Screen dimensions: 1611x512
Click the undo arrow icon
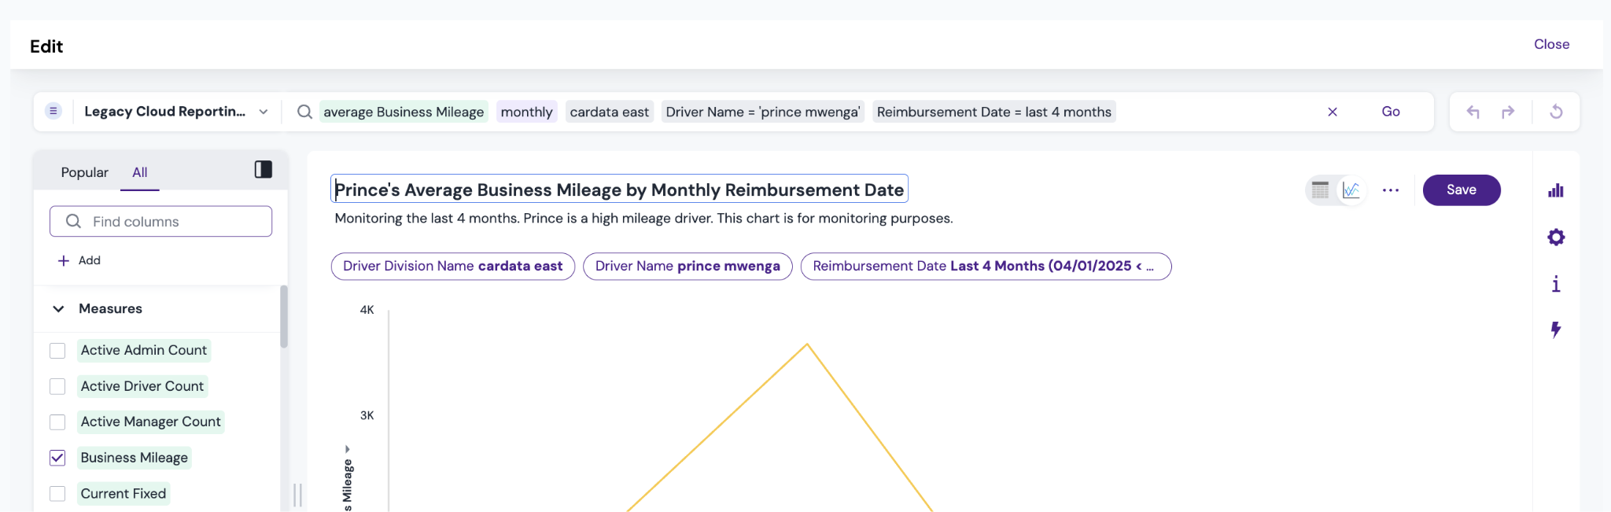click(x=1473, y=112)
